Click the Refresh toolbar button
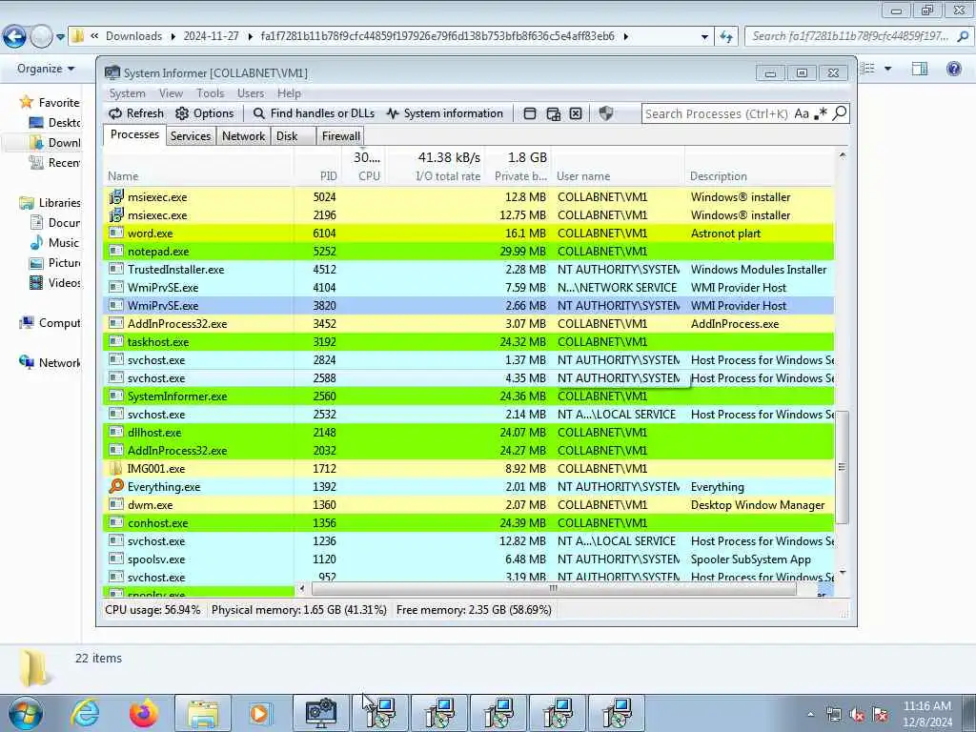The image size is (976, 732). [136, 113]
